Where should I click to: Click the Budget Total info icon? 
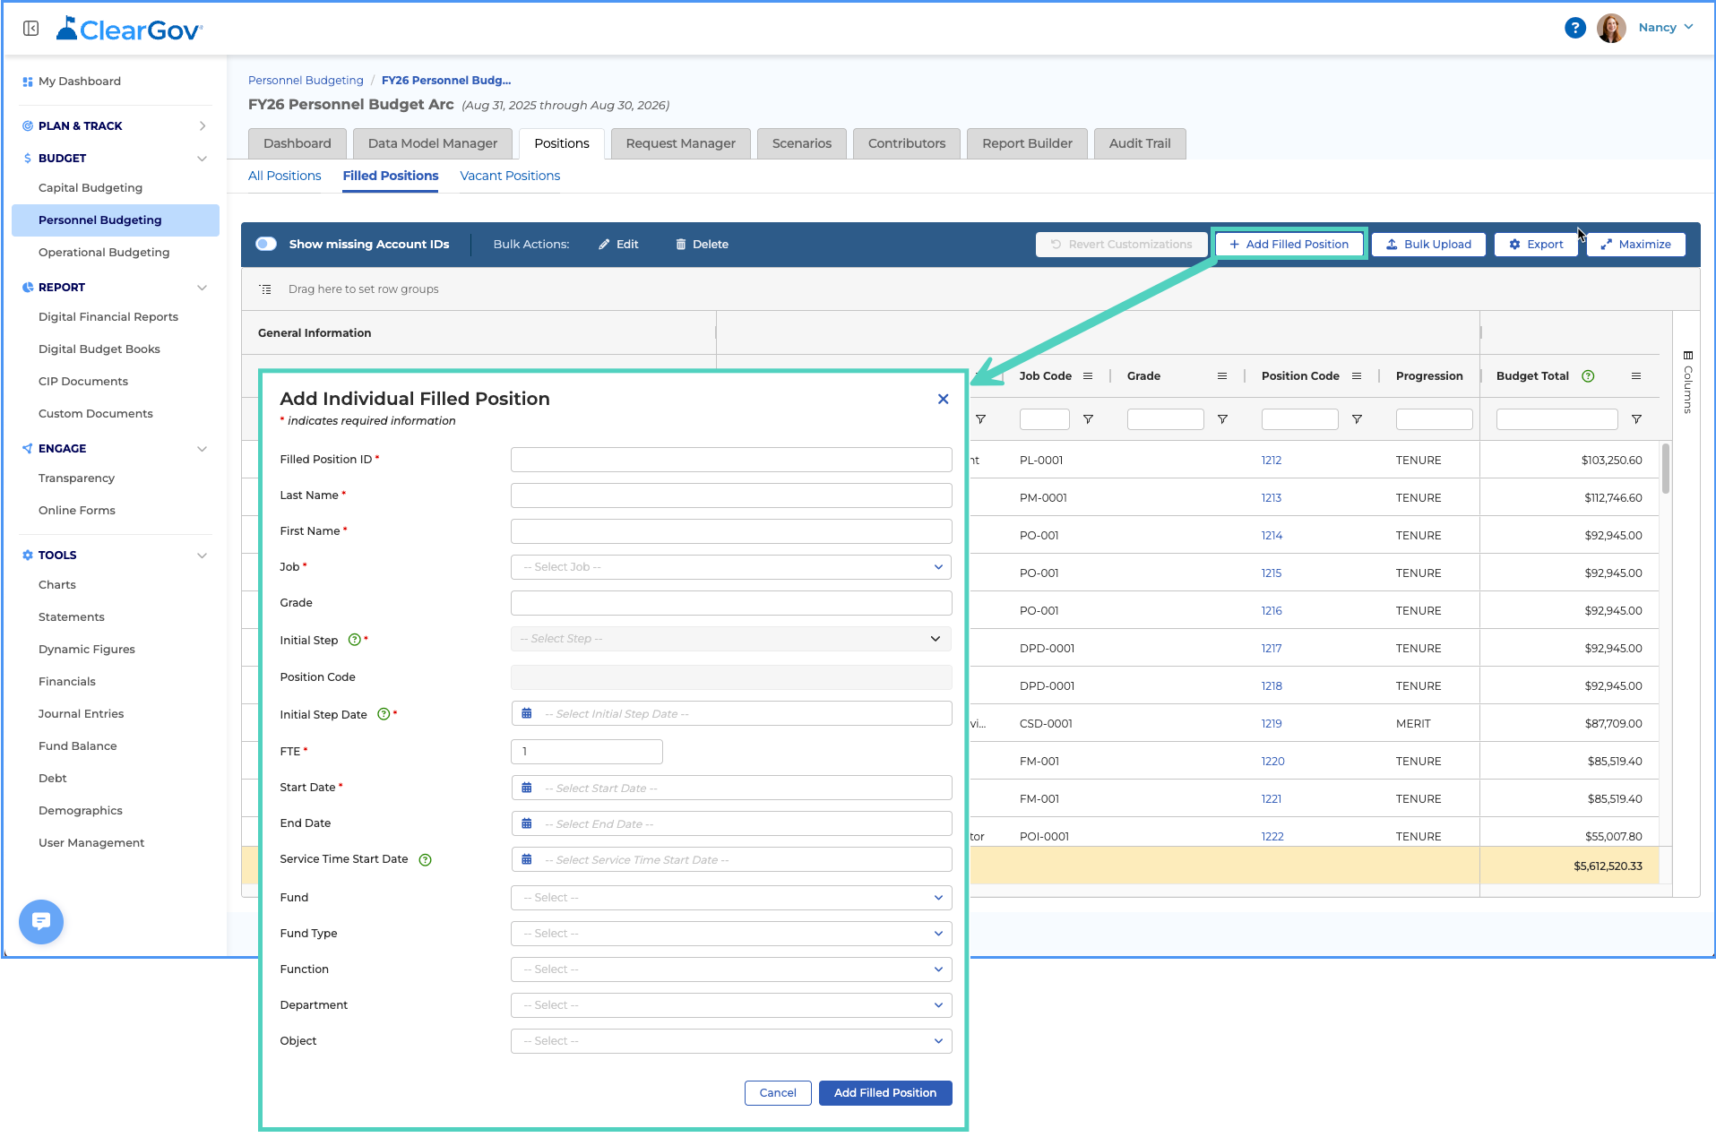[1588, 376]
